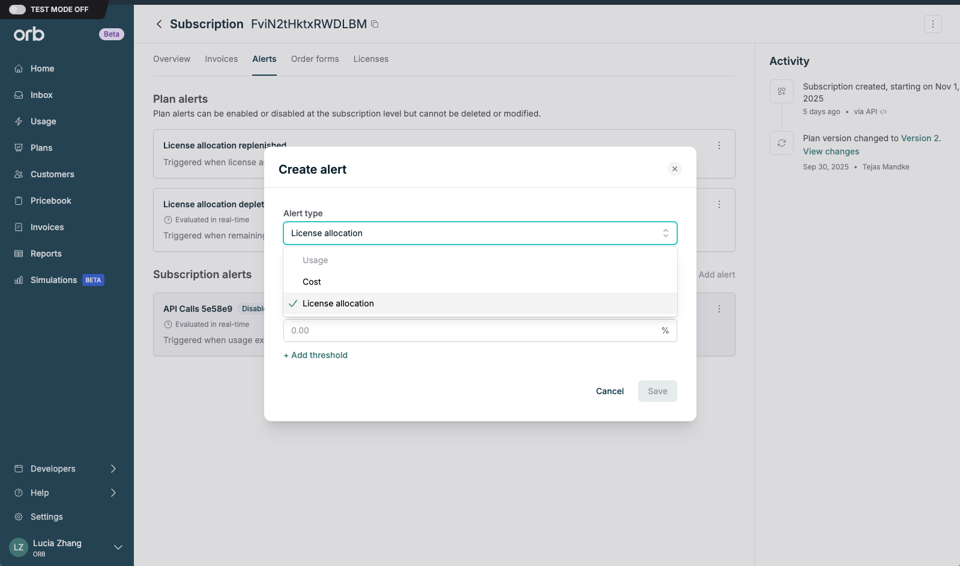Open the Alert type dropdown
This screenshot has width=960, height=566.
click(x=480, y=233)
